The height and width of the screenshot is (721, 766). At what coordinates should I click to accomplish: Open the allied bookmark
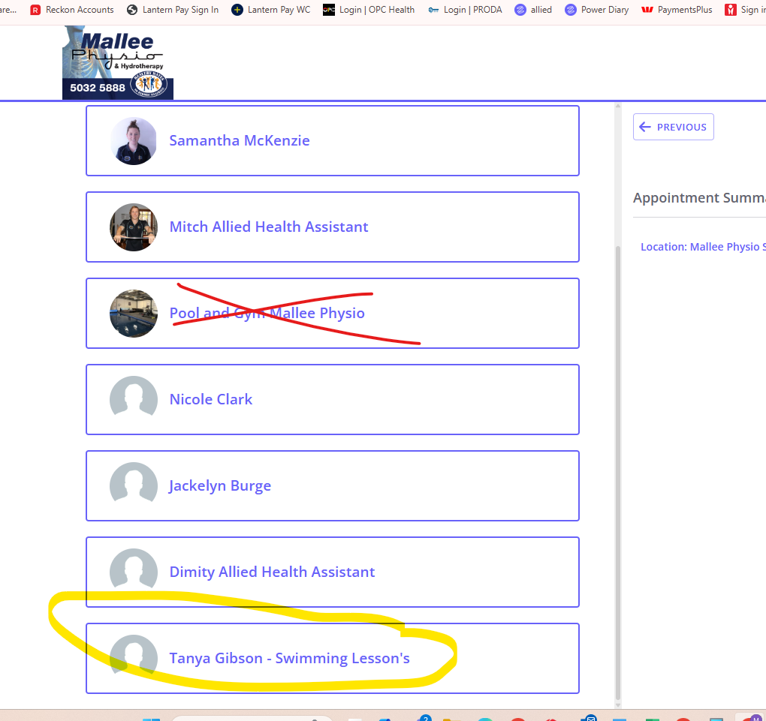coord(533,10)
